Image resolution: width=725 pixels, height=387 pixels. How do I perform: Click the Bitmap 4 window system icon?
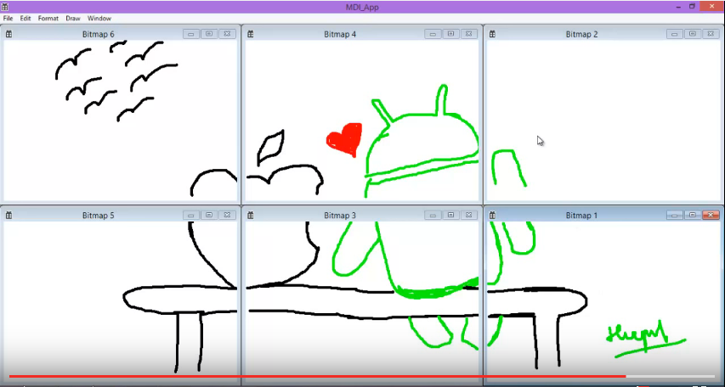click(x=250, y=34)
